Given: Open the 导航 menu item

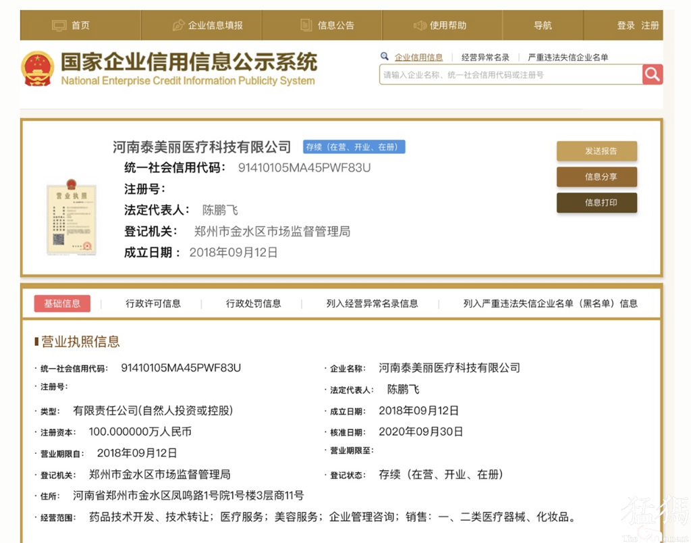Looking at the screenshot, I should pyautogui.click(x=543, y=24).
